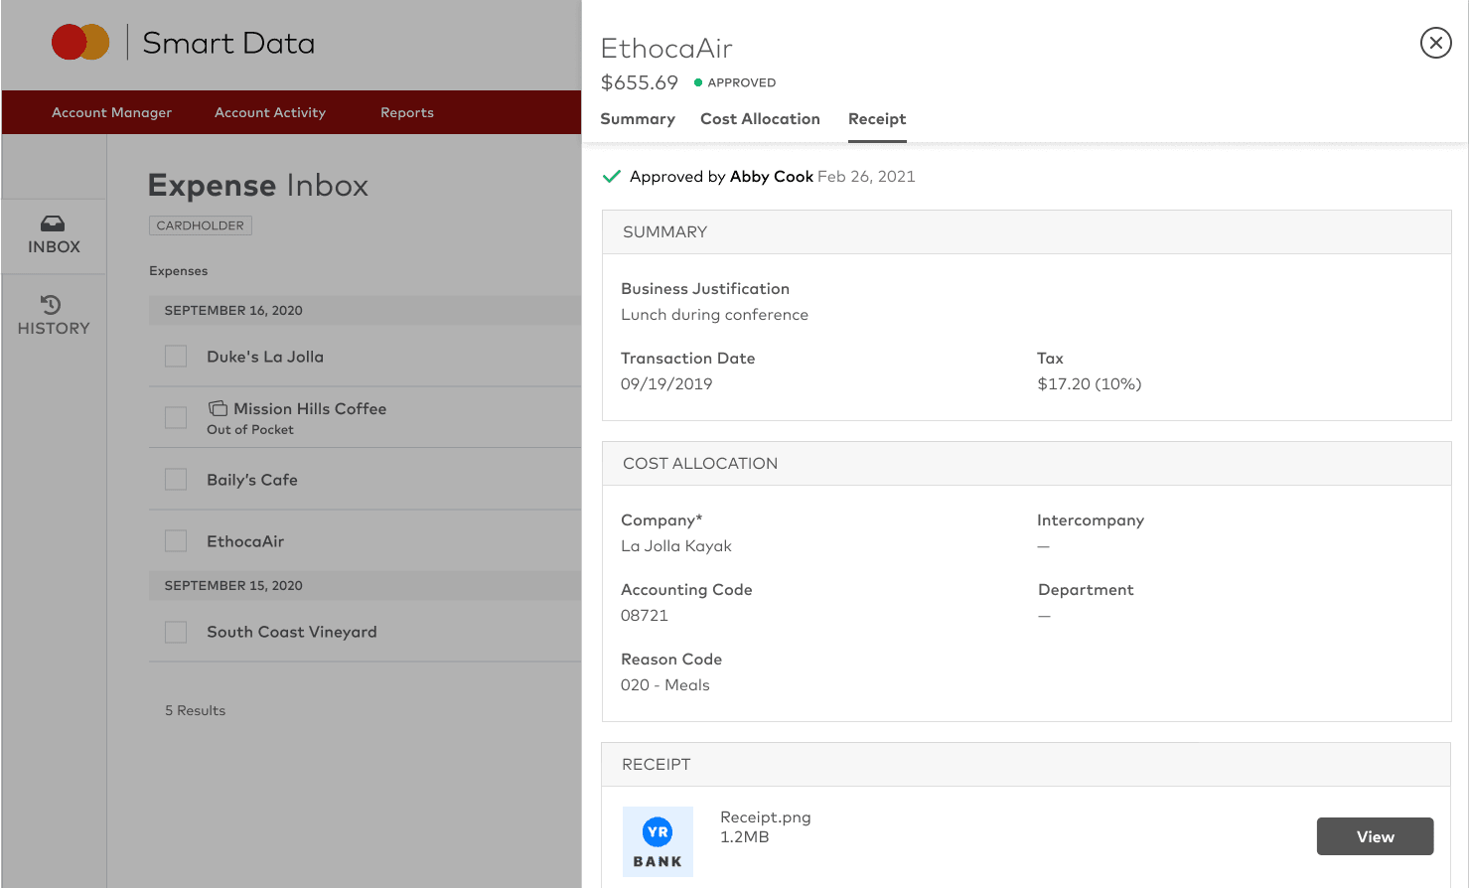The image size is (1469, 888).
Task: Open the Account Activity menu
Action: point(270,112)
